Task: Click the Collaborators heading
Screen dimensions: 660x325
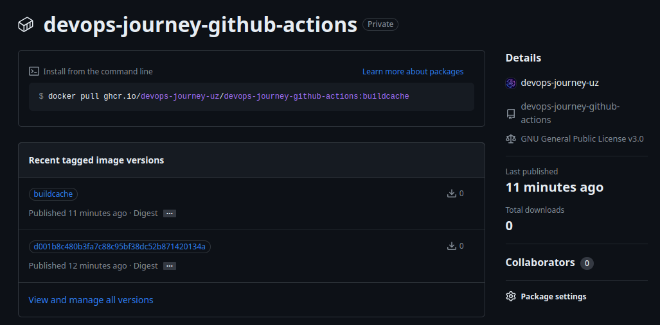Action: coord(540,262)
